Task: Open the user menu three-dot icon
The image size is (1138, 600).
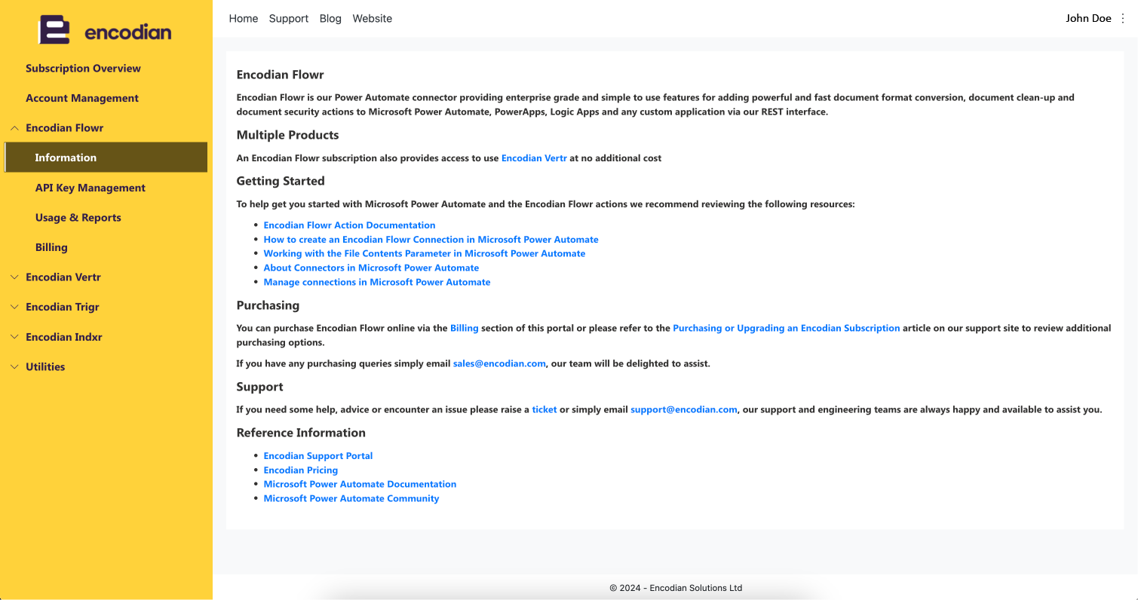Action: 1123,19
